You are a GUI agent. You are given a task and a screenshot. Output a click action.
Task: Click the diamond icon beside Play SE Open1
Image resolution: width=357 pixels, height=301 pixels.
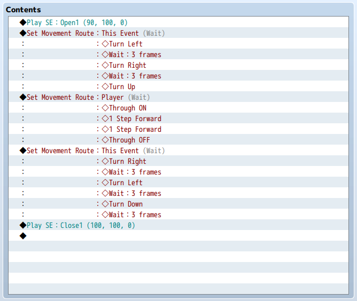22,22
